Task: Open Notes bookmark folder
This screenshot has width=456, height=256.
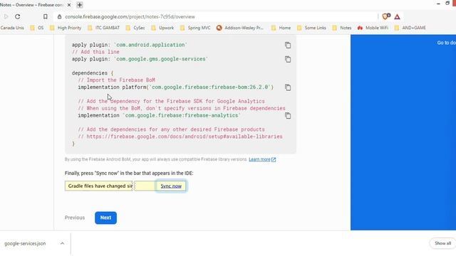Action: click(342, 28)
